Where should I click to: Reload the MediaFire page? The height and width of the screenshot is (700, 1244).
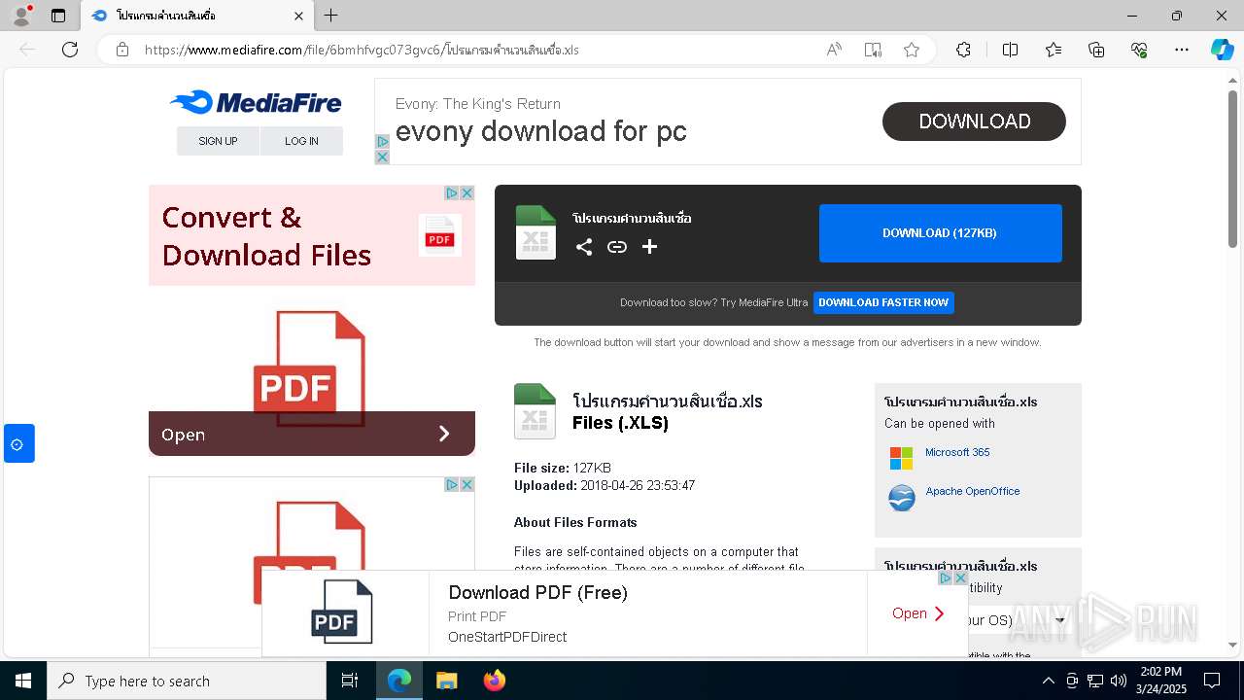[x=70, y=50]
